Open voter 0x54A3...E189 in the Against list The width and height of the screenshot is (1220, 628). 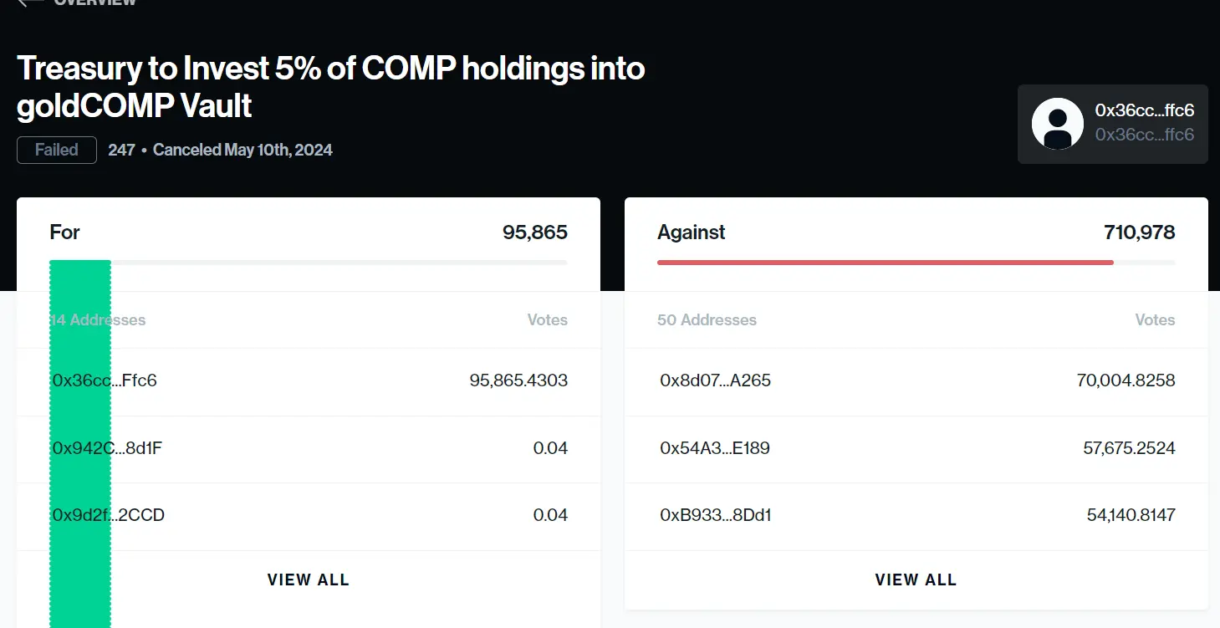tap(717, 448)
